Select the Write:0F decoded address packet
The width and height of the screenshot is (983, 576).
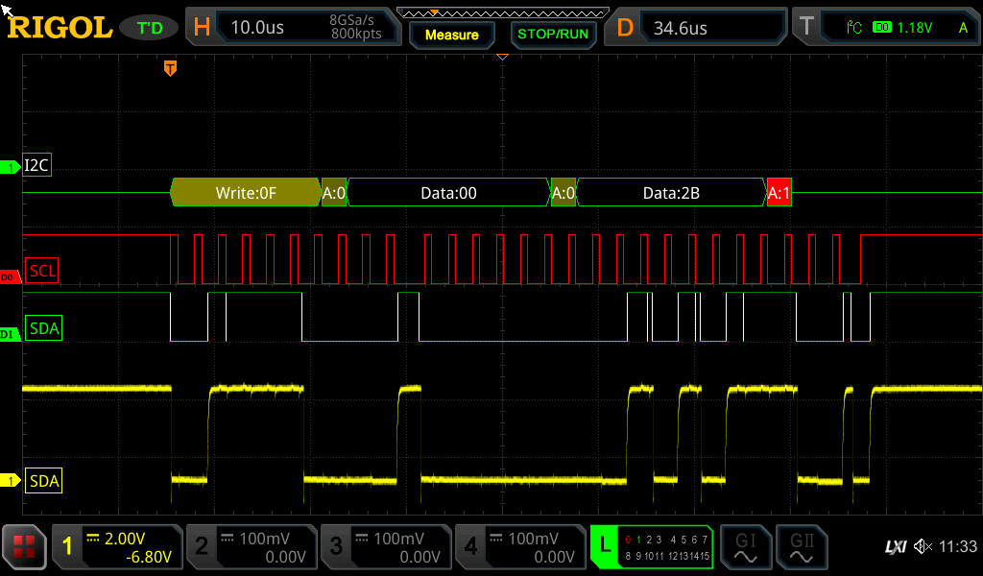click(246, 192)
